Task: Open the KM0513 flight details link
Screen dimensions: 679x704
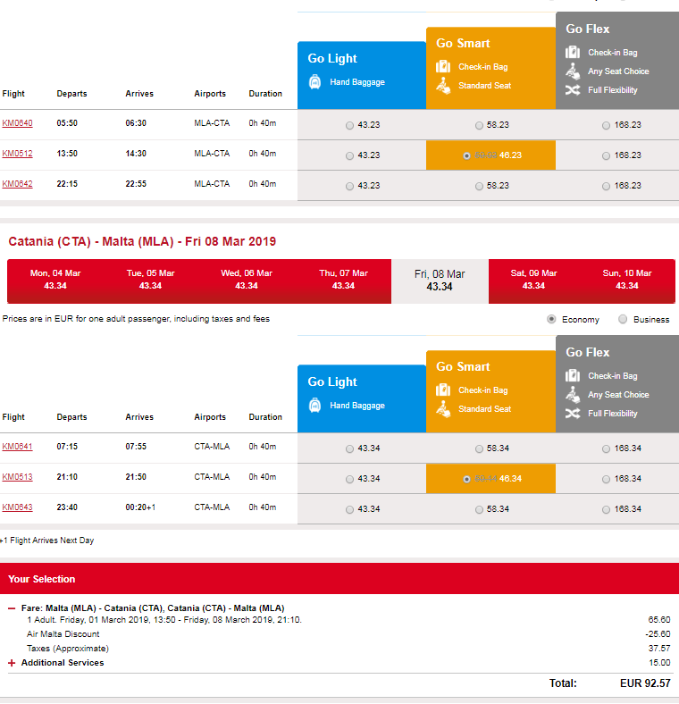Action: [x=18, y=477]
